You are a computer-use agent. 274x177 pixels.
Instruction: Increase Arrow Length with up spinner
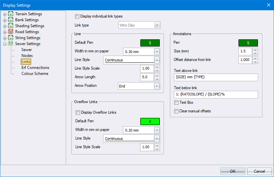pos(157,75)
